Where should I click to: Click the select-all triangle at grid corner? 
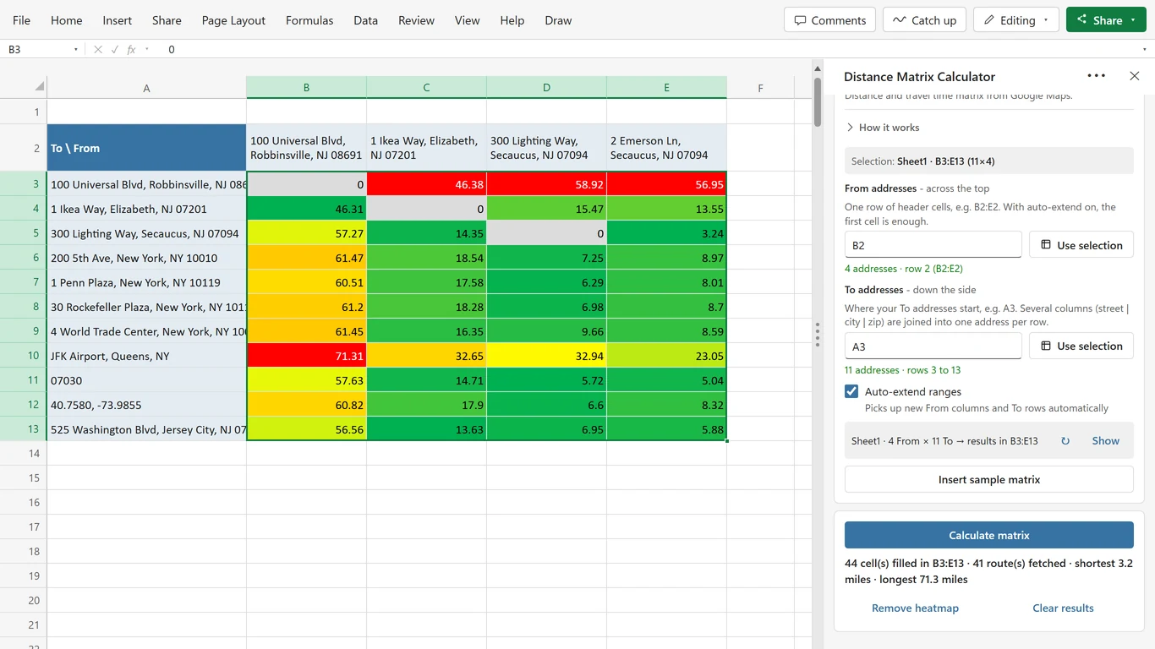tap(39, 87)
